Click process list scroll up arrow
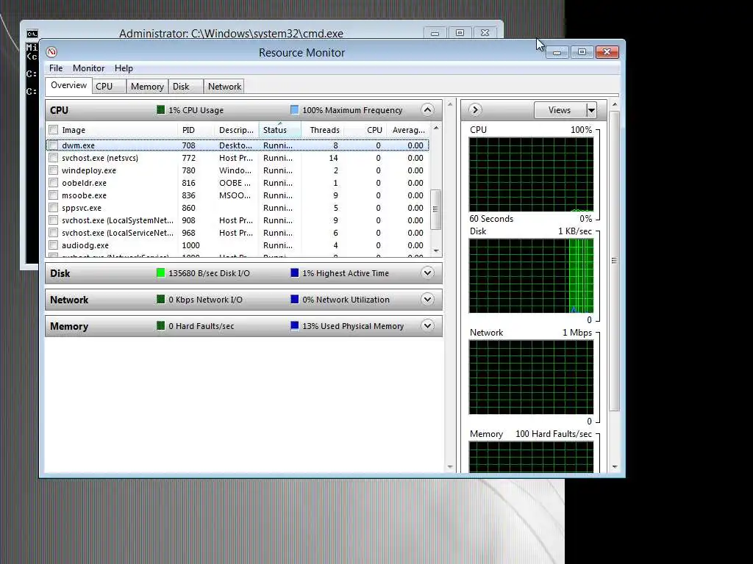 (436, 128)
